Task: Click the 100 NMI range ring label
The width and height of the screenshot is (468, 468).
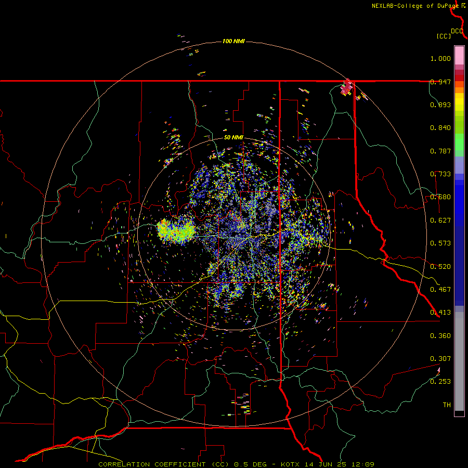Action: [233, 41]
